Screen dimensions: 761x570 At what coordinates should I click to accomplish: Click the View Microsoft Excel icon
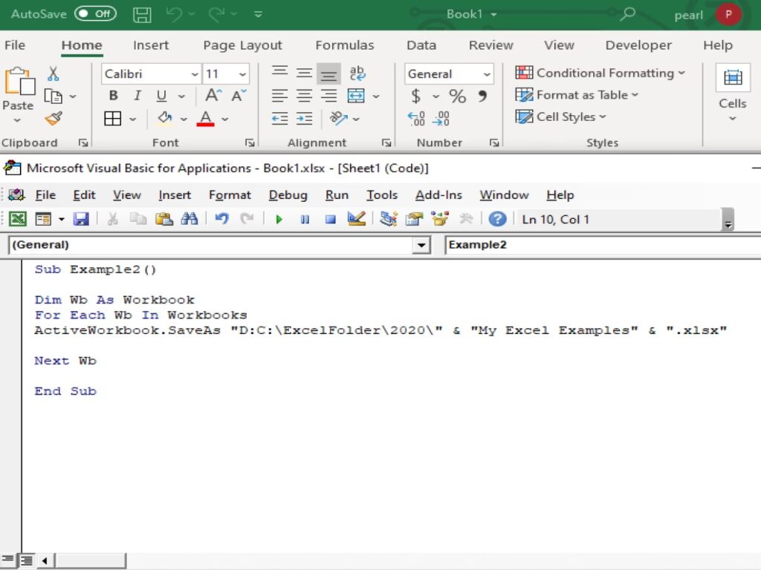18,219
